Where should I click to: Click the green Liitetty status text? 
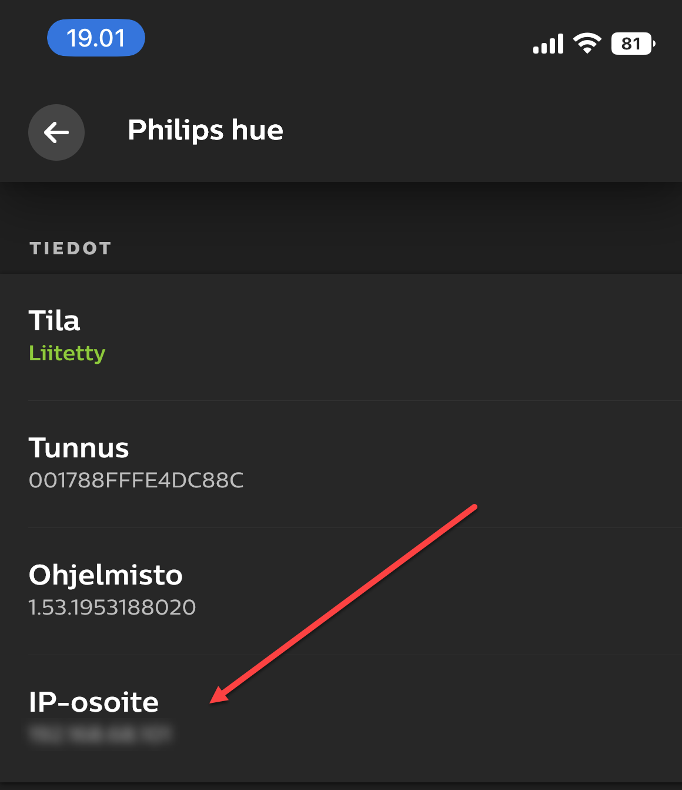pyautogui.click(x=67, y=353)
